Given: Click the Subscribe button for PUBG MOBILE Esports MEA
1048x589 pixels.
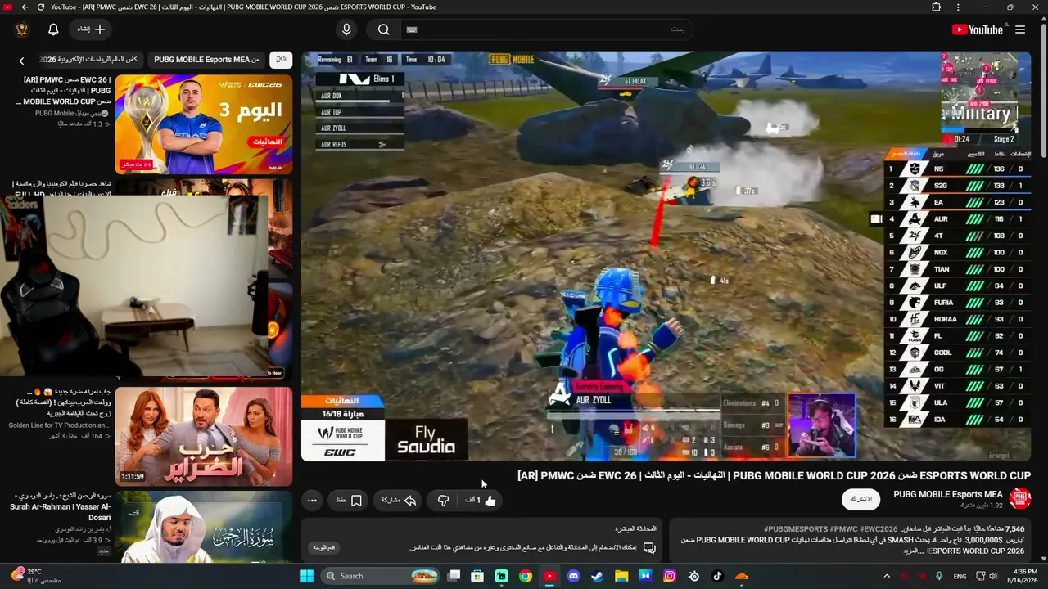Looking at the screenshot, I should (x=861, y=499).
